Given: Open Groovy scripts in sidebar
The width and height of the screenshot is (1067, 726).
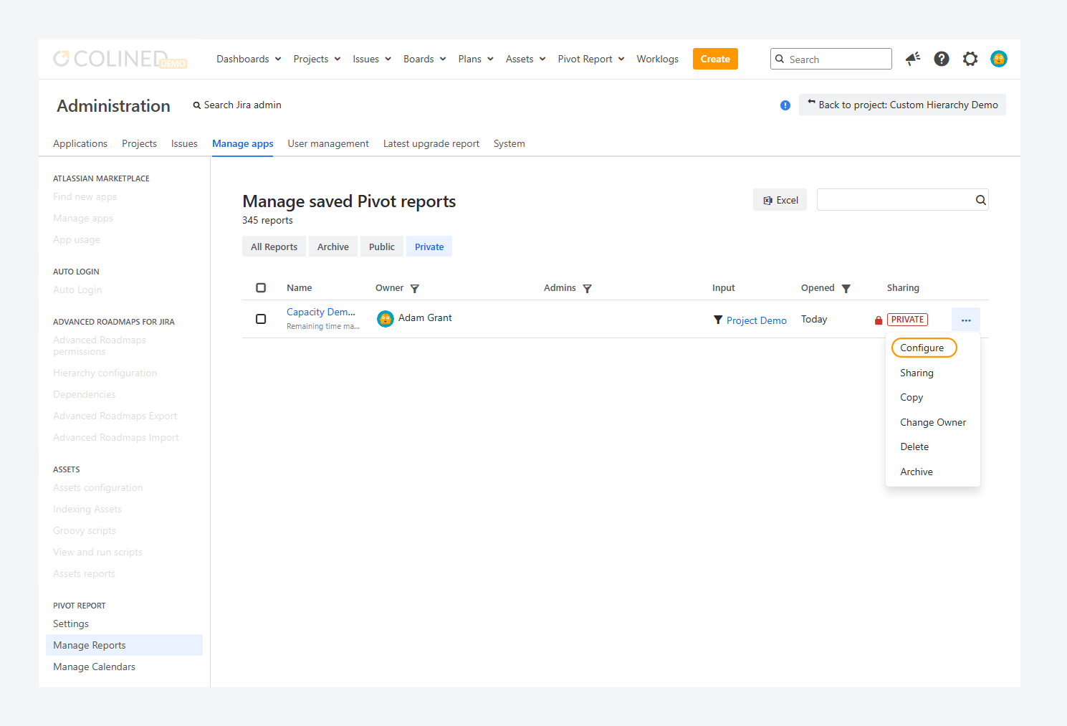Looking at the screenshot, I should pos(84,530).
